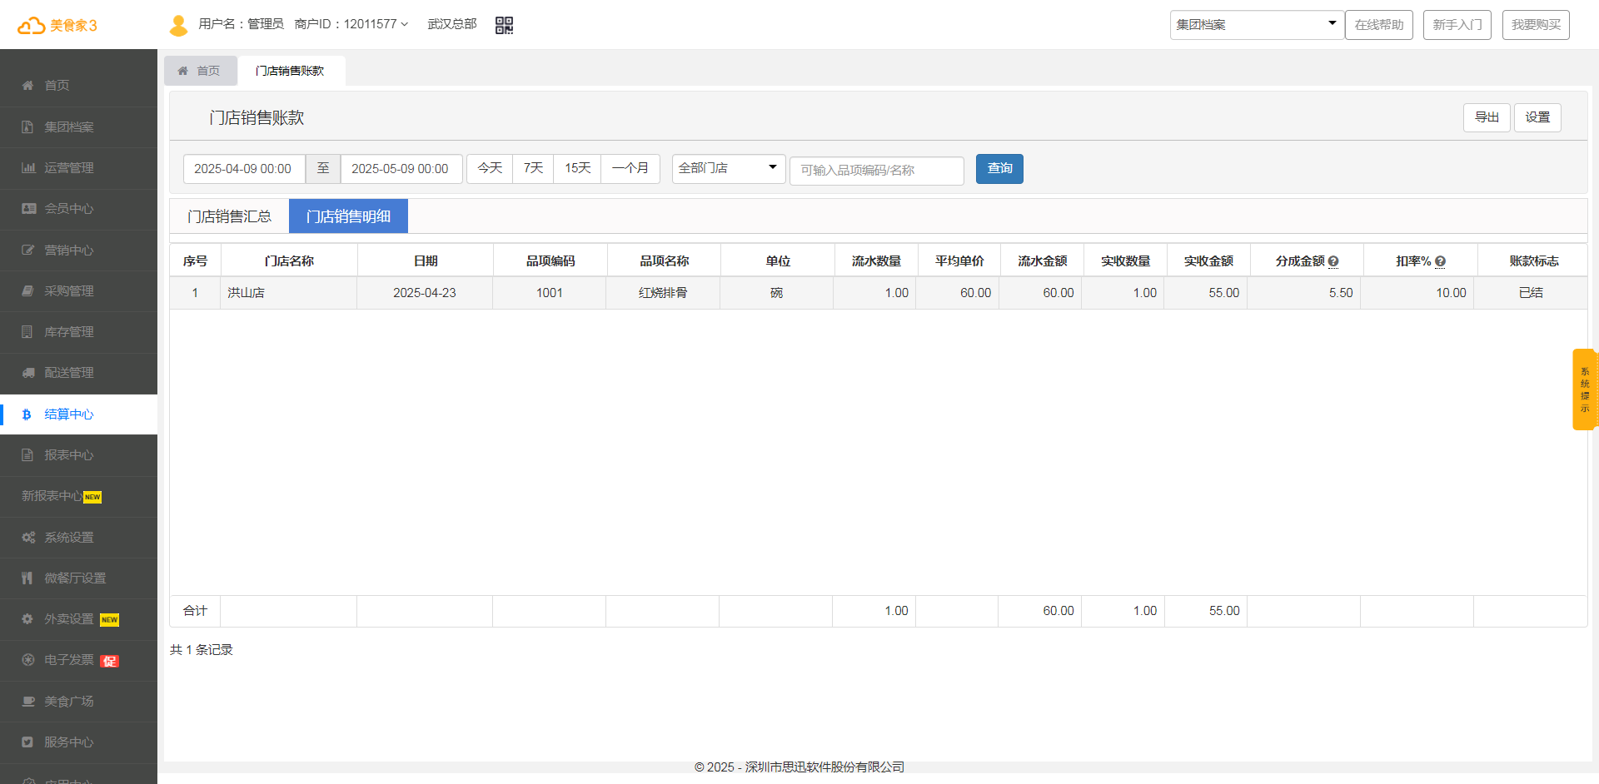
Task: Click the home icon on 首页 tab
Action: pyautogui.click(x=183, y=71)
